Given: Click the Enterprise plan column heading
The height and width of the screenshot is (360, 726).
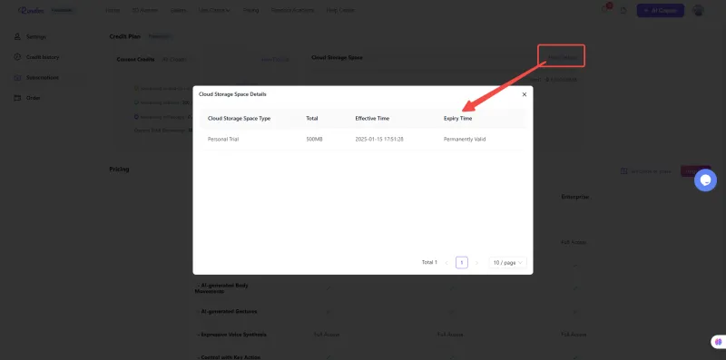Looking at the screenshot, I should coord(575,197).
